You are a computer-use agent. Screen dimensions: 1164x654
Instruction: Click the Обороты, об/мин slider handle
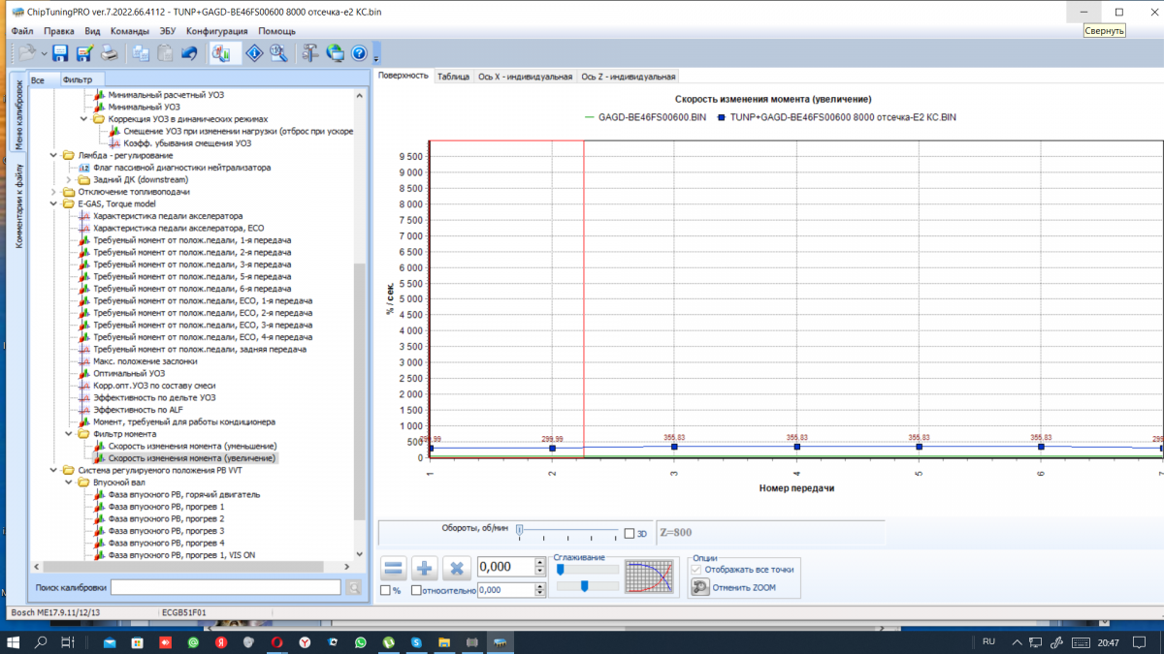click(520, 530)
